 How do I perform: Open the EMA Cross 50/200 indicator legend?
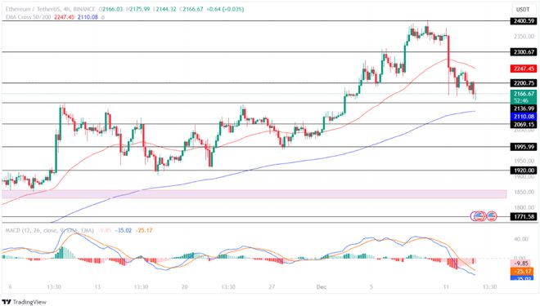pos(29,17)
